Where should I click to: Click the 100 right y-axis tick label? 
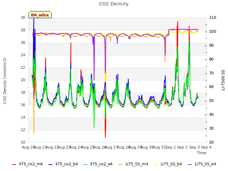[x=213, y=32]
